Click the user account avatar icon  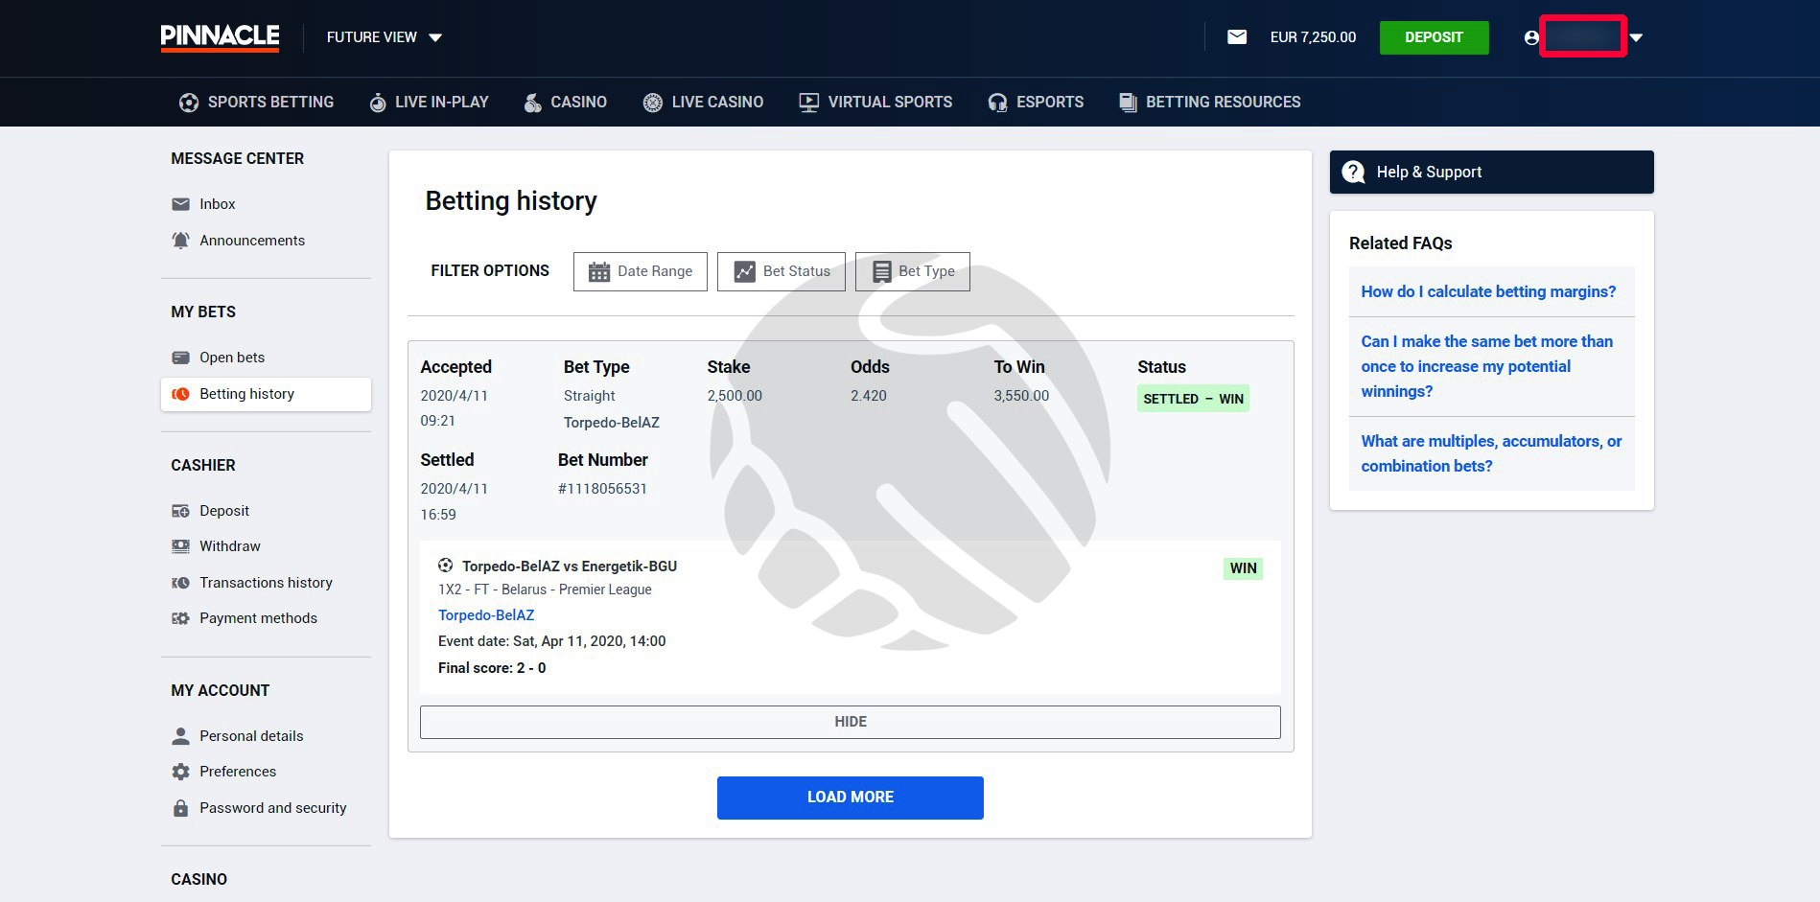pyautogui.click(x=1531, y=37)
